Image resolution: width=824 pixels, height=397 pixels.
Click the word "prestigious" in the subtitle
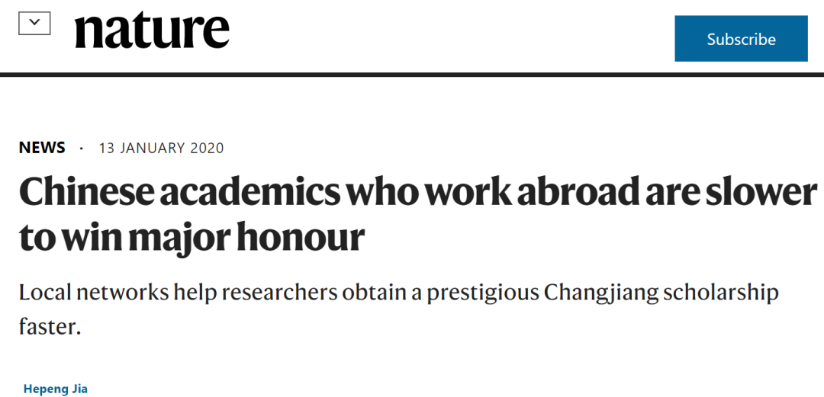[477, 293]
